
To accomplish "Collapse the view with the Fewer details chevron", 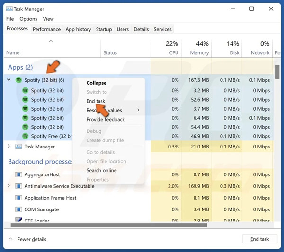I will coord(10,239).
